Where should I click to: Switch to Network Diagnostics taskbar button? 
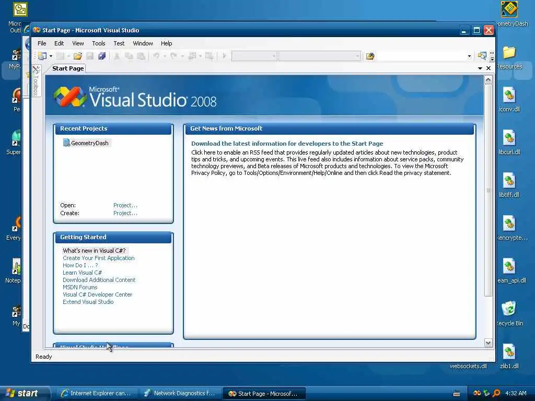tap(180, 394)
